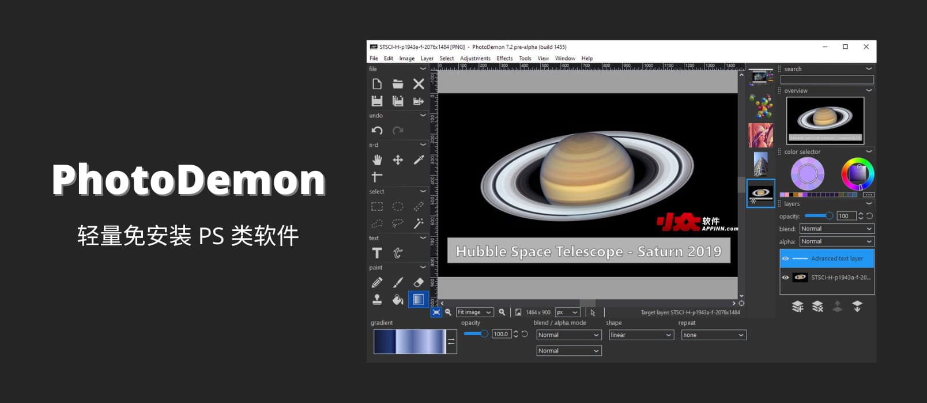Open the layer blend mode dropdown
Screen dimensions: 927x403
836,229
